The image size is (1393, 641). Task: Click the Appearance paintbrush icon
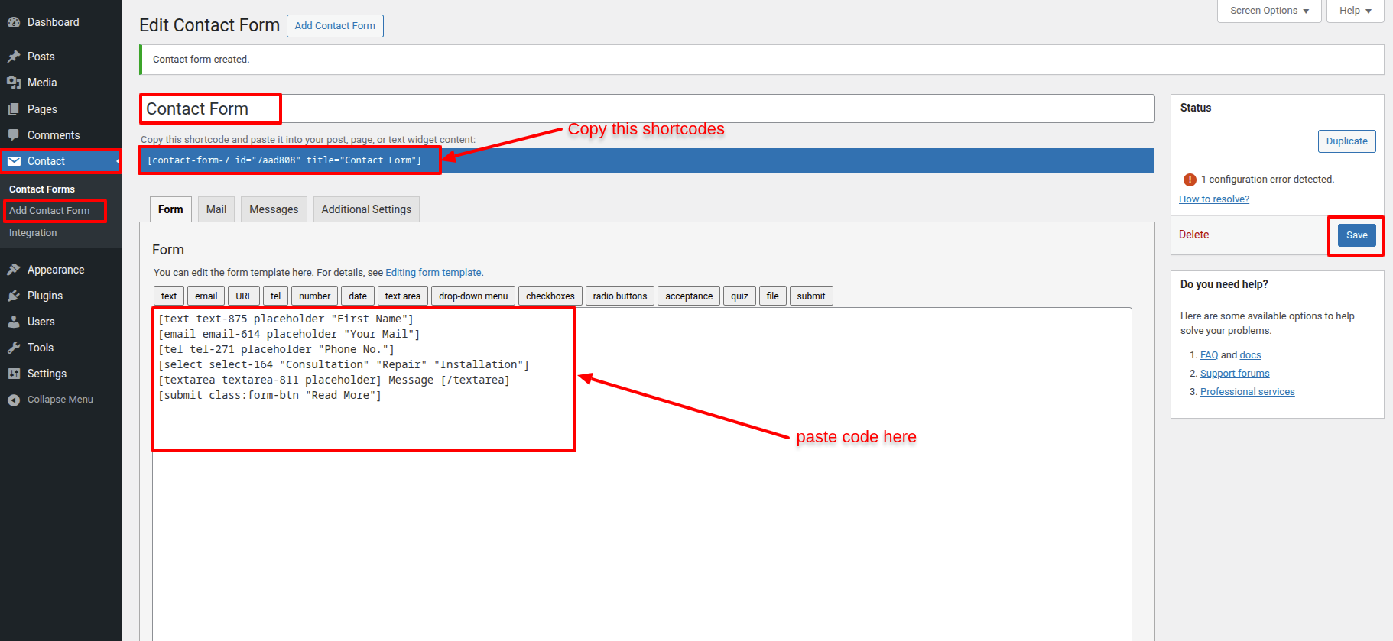point(14,270)
